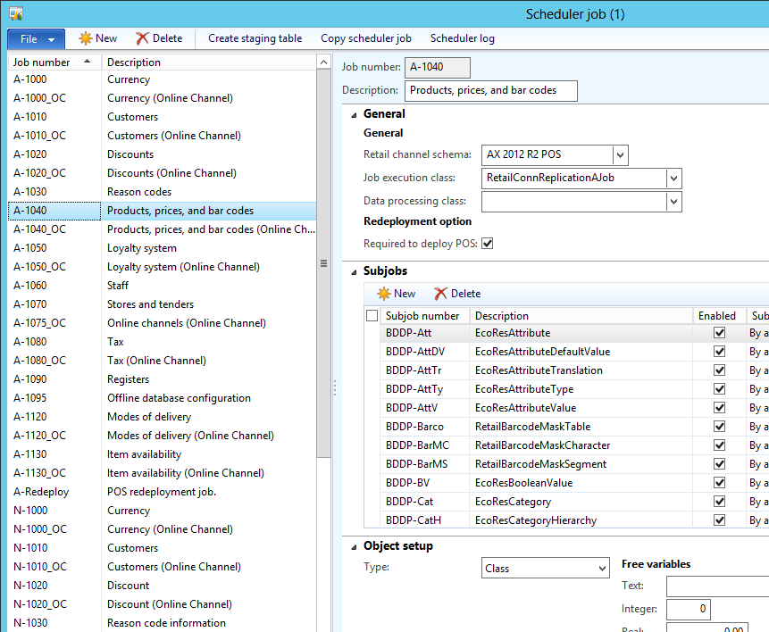The width and height of the screenshot is (769, 632).
Task: Open the Job execution class dropdown
Action: pyautogui.click(x=675, y=178)
